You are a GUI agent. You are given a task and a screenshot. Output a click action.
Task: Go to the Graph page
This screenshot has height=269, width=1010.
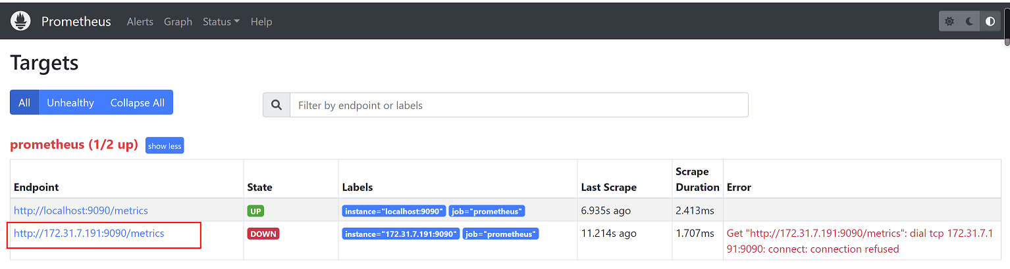(178, 22)
